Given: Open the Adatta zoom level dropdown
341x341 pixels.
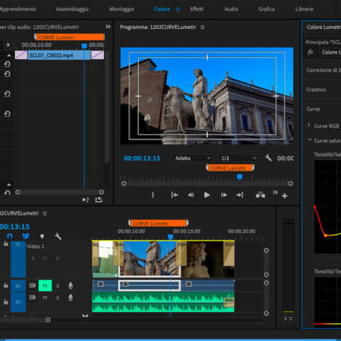Looking at the screenshot, I should [193, 158].
